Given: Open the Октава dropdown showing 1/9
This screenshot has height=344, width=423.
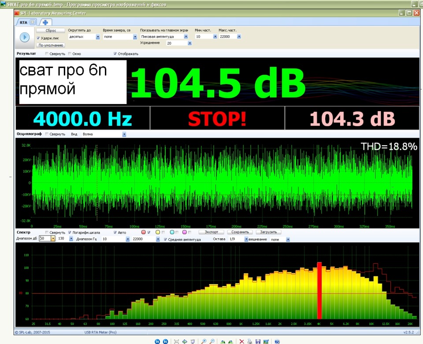Looking at the screenshot, I should [246, 239].
